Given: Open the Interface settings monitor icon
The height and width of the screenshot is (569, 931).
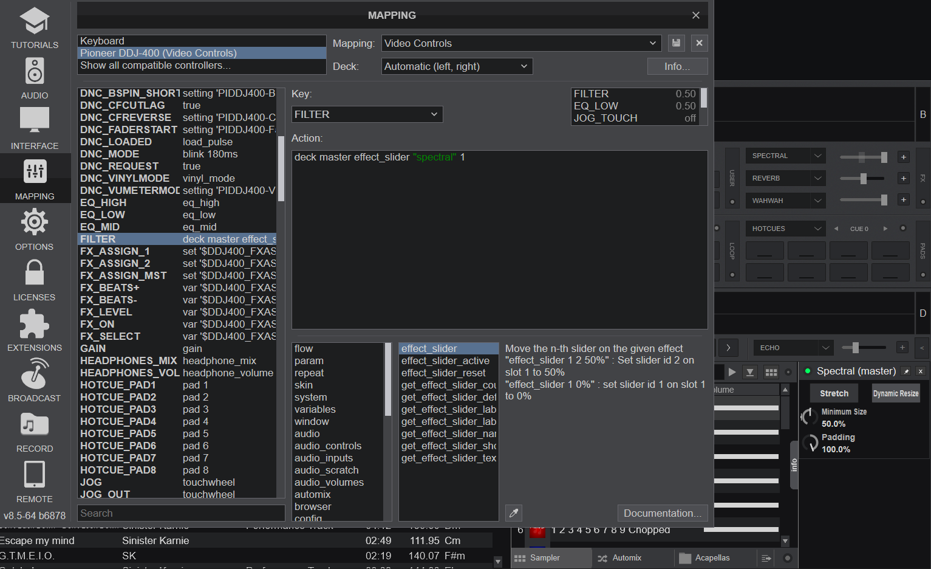Looking at the screenshot, I should pyautogui.click(x=35, y=120).
